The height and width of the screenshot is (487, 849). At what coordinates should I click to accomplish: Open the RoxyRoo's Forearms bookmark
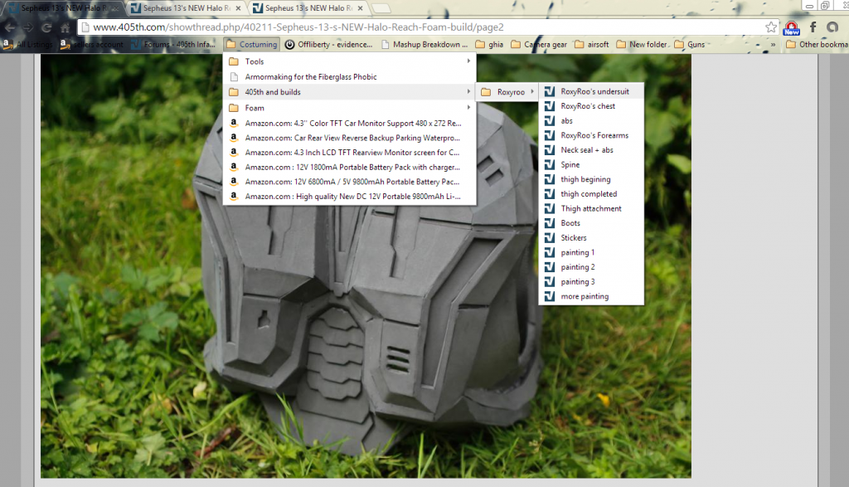pos(591,135)
